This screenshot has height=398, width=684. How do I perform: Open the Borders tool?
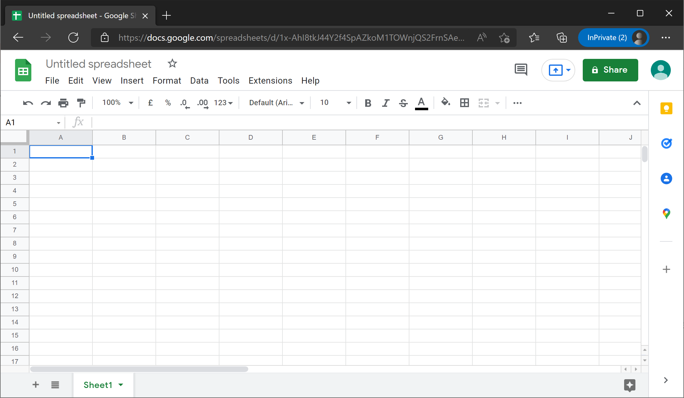point(464,103)
